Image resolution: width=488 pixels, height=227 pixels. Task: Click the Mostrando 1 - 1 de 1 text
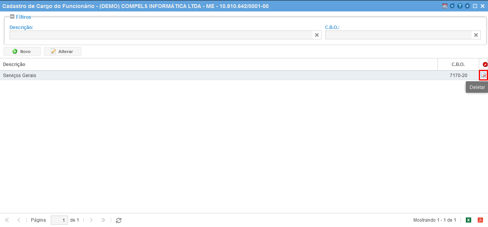[435, 220]
